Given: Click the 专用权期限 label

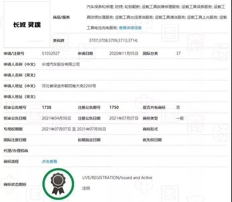Looking at the screenshot, I should click(x=13, y=129).
